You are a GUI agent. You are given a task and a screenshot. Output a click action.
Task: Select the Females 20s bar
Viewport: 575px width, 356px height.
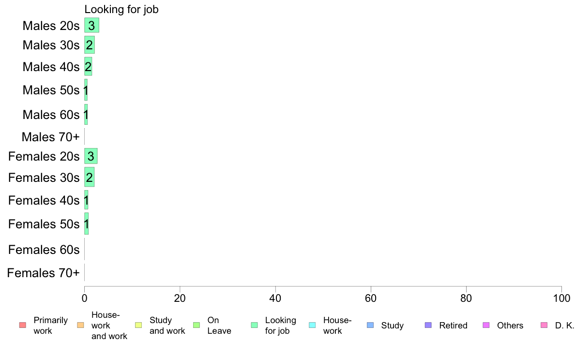coord(91,156)
